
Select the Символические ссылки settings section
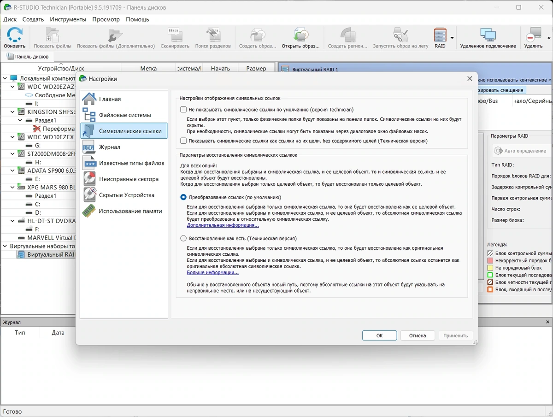coord(124,131)
